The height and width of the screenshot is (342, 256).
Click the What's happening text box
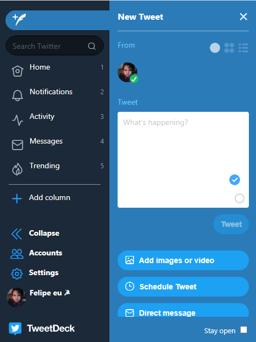(x=183, y=159)
